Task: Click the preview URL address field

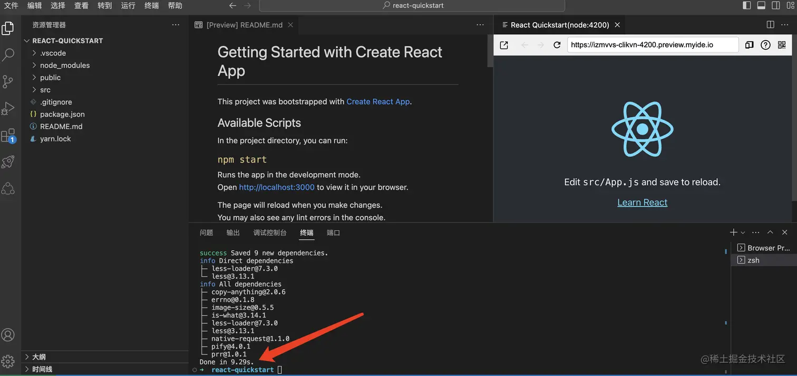Action: 653,45
